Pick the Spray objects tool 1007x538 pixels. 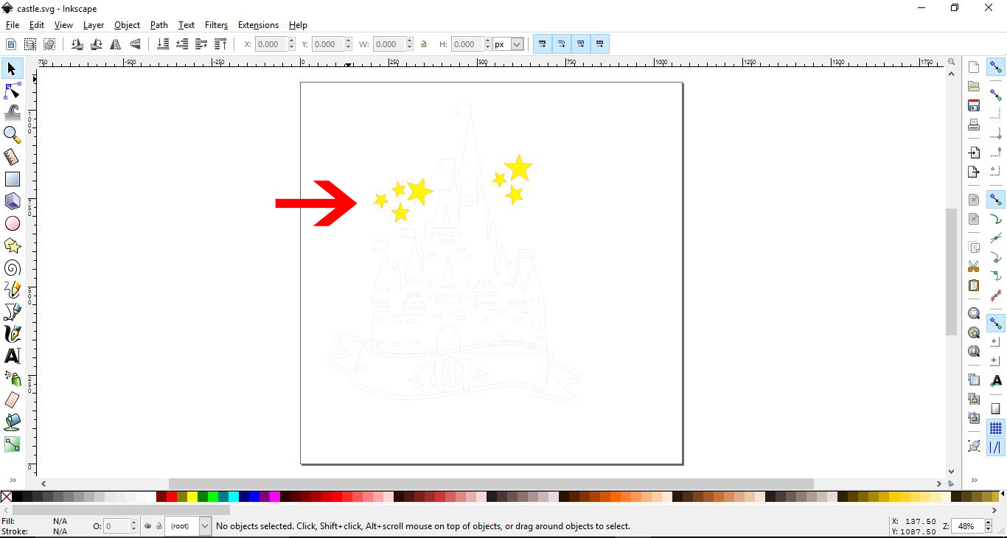pyautogui.click(x=12, y=378)
